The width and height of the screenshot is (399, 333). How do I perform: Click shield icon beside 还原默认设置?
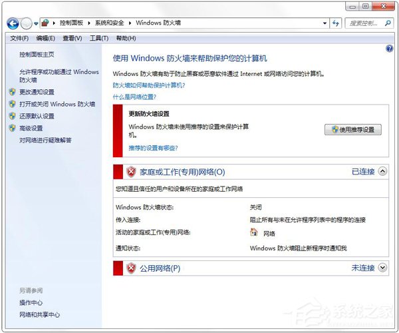[x=12, y=116]
